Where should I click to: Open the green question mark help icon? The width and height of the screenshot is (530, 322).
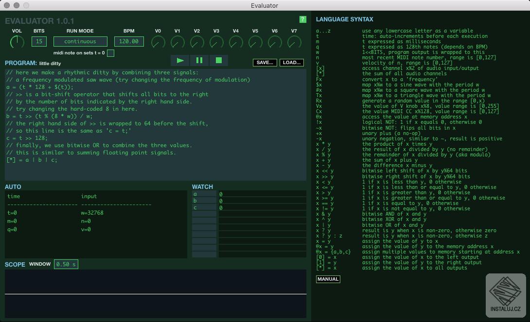303,19
